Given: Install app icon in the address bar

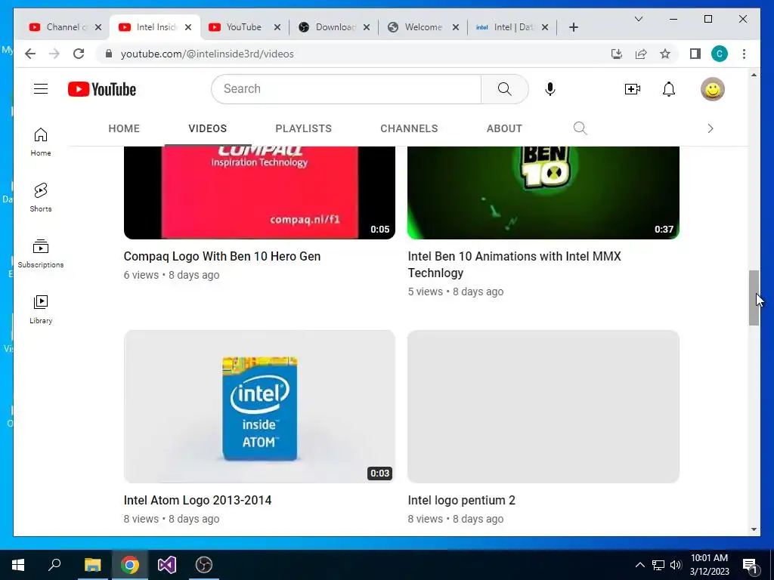Looking at the screenshot, I should tap(617, 54).
